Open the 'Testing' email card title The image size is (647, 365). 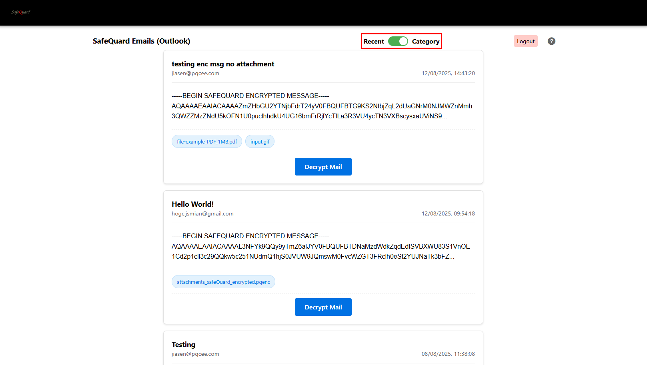183,345
